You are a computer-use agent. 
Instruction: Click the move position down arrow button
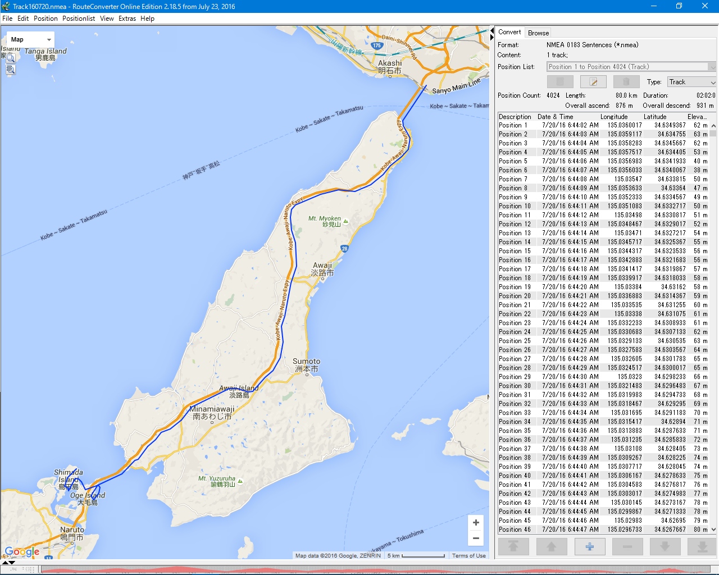(665, 546)
